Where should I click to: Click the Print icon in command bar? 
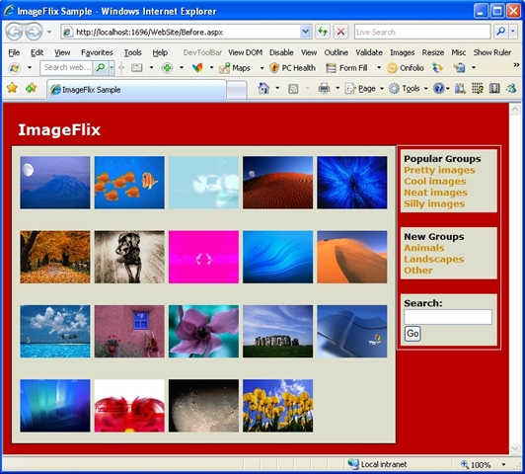[324, 89]
